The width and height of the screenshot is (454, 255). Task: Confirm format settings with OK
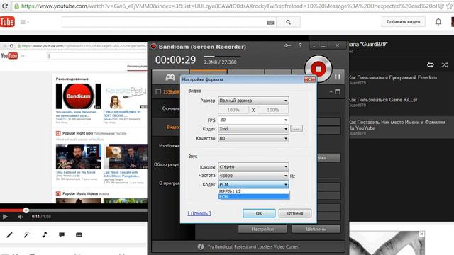259,213
